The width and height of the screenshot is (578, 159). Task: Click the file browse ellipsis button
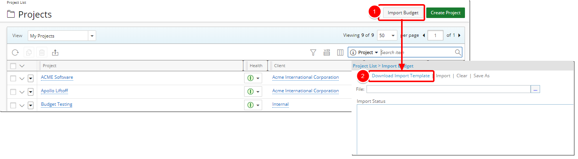[535, 89]
